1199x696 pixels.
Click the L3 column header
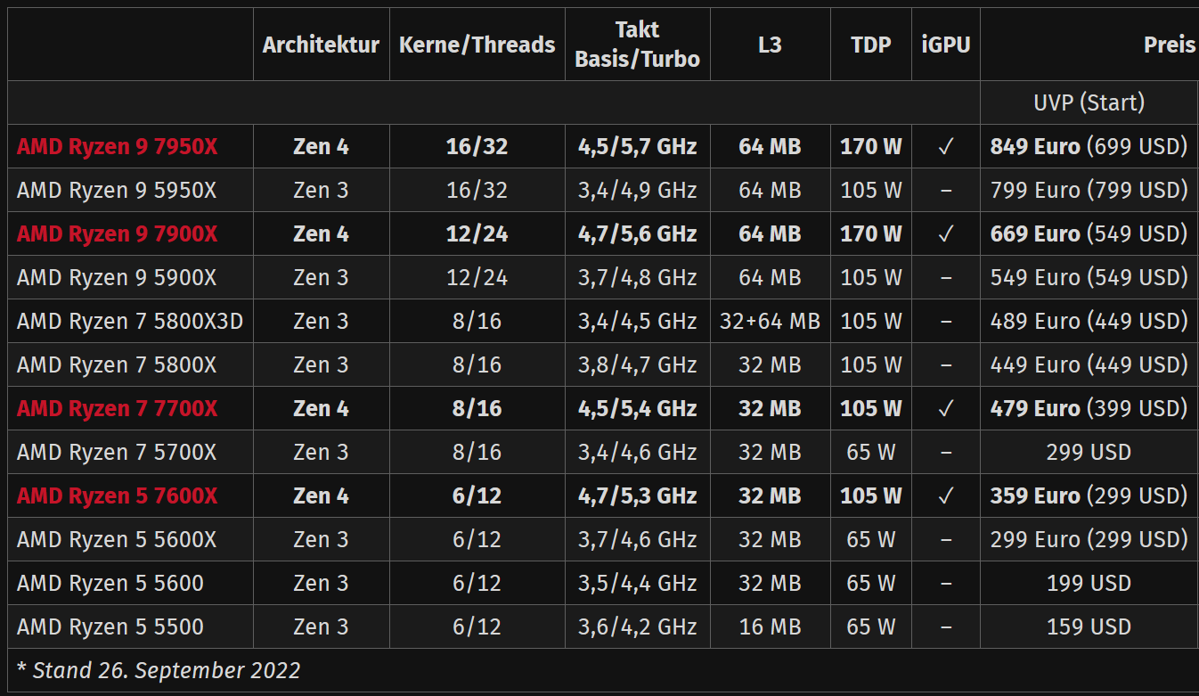770,45
